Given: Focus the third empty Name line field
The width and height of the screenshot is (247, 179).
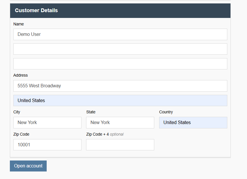Looking at the screenshot, I should click(x=120, y=64).
